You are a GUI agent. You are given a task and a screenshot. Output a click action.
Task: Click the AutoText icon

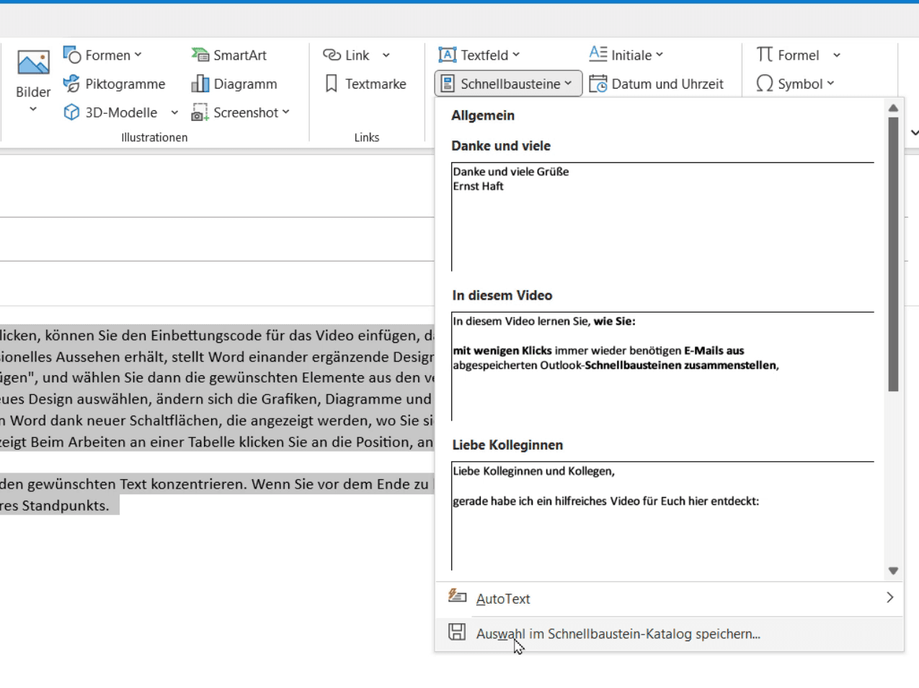(457, 596)
